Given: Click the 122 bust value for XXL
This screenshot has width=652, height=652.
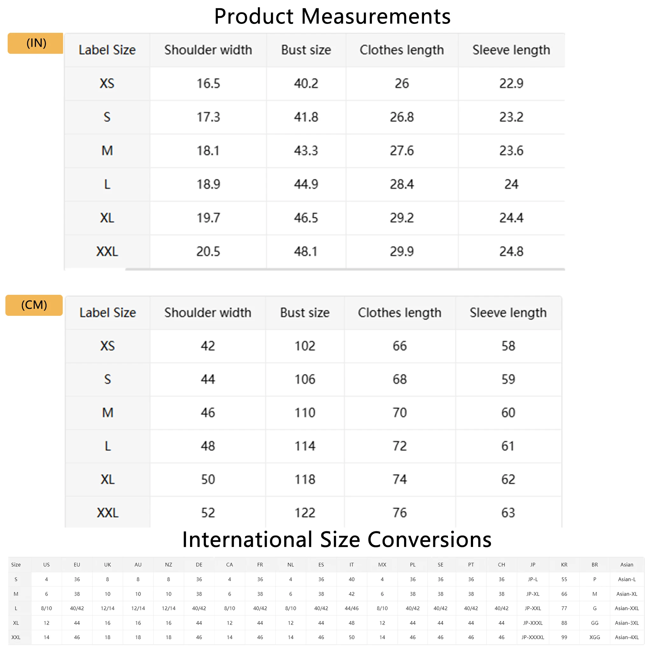Looking at the screenshot, I should click(305, 513).
